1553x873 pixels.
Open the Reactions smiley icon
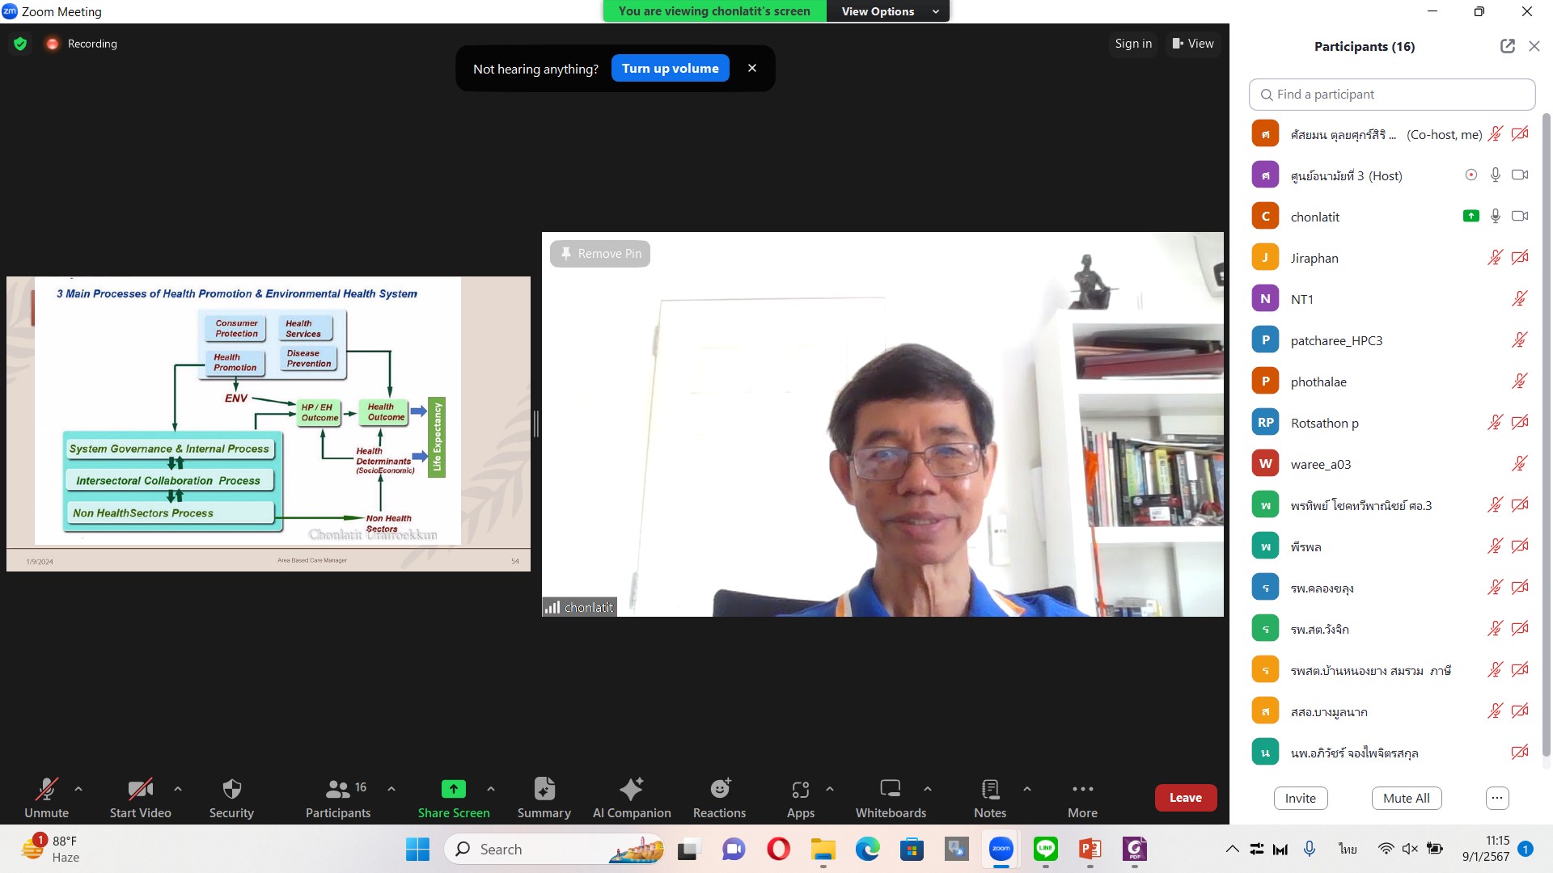(x=720, y=788)
